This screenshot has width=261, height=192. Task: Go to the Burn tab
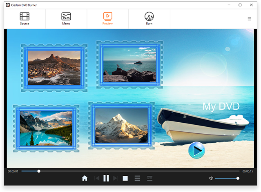[x=149, y=19]
